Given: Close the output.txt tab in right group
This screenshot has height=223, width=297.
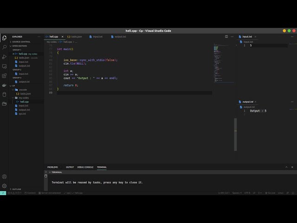Looking at the screenshot, I should pyautogui.click(x=255, y=102).
